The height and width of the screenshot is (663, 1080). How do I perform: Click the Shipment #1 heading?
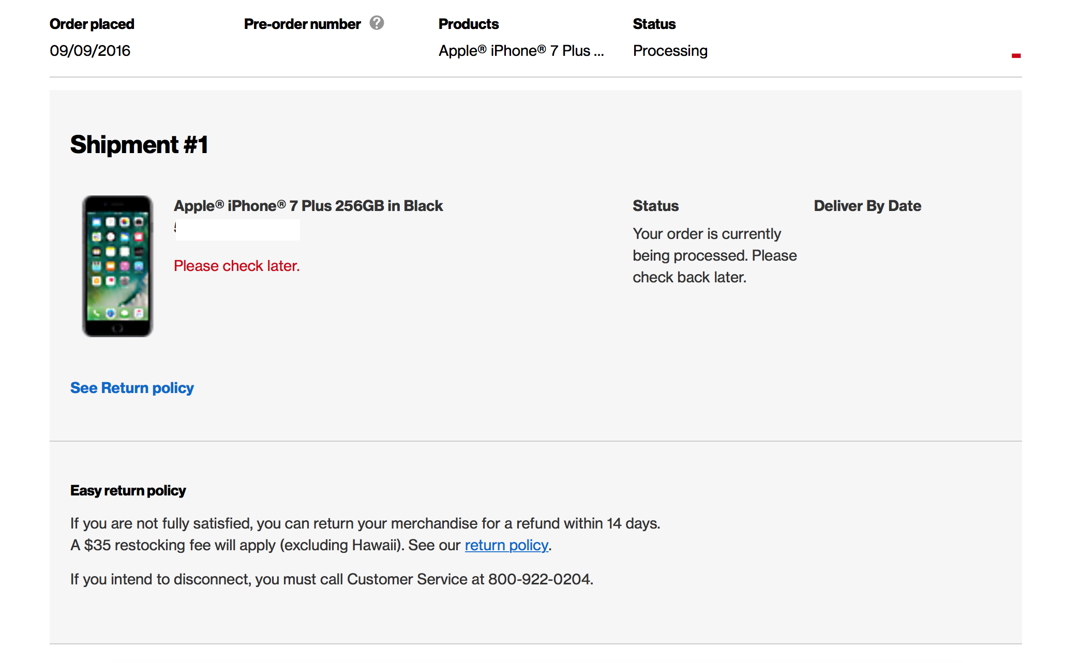coord(139,144)
